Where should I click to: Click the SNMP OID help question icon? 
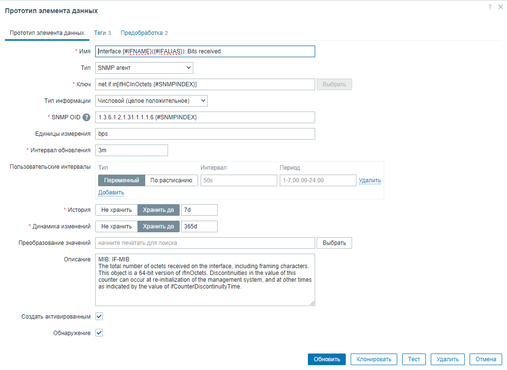point(86,117)
